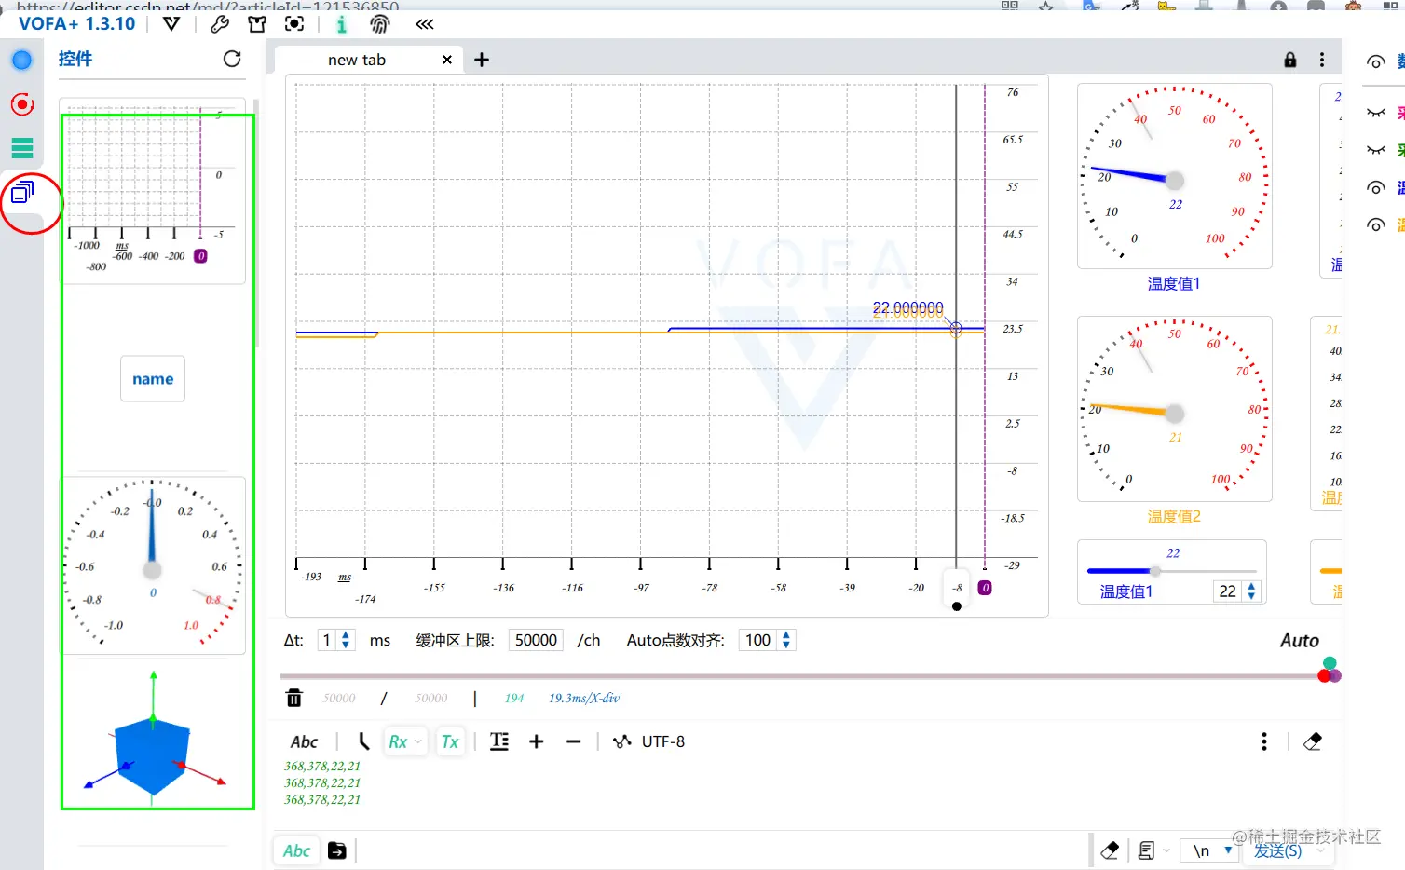Click the UTF-8 encoding icon
The image size is (1405, 870).
[621, 741]
